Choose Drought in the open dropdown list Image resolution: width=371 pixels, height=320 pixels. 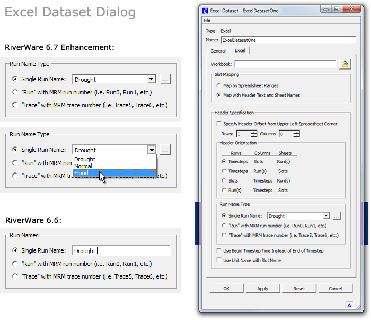114,159
